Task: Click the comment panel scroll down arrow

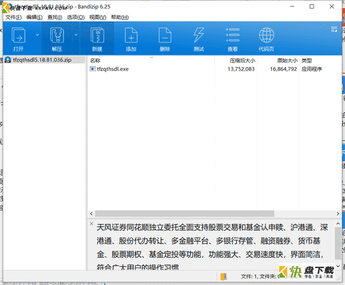Action: [x=338, y=266]
